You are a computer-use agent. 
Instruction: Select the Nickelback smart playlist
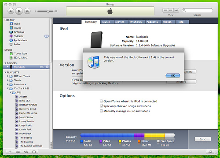click(23, 133)
